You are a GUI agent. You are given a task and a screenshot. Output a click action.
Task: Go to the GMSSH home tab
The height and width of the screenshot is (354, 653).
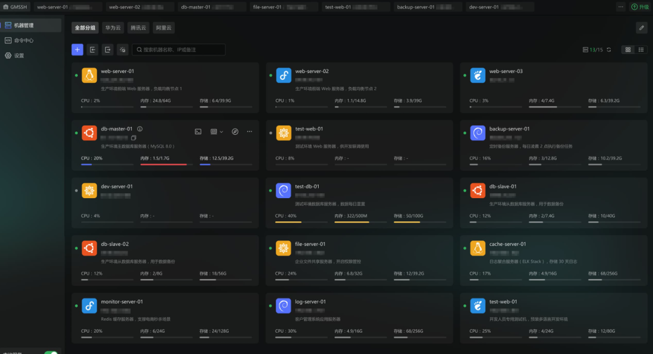point(15,7)
